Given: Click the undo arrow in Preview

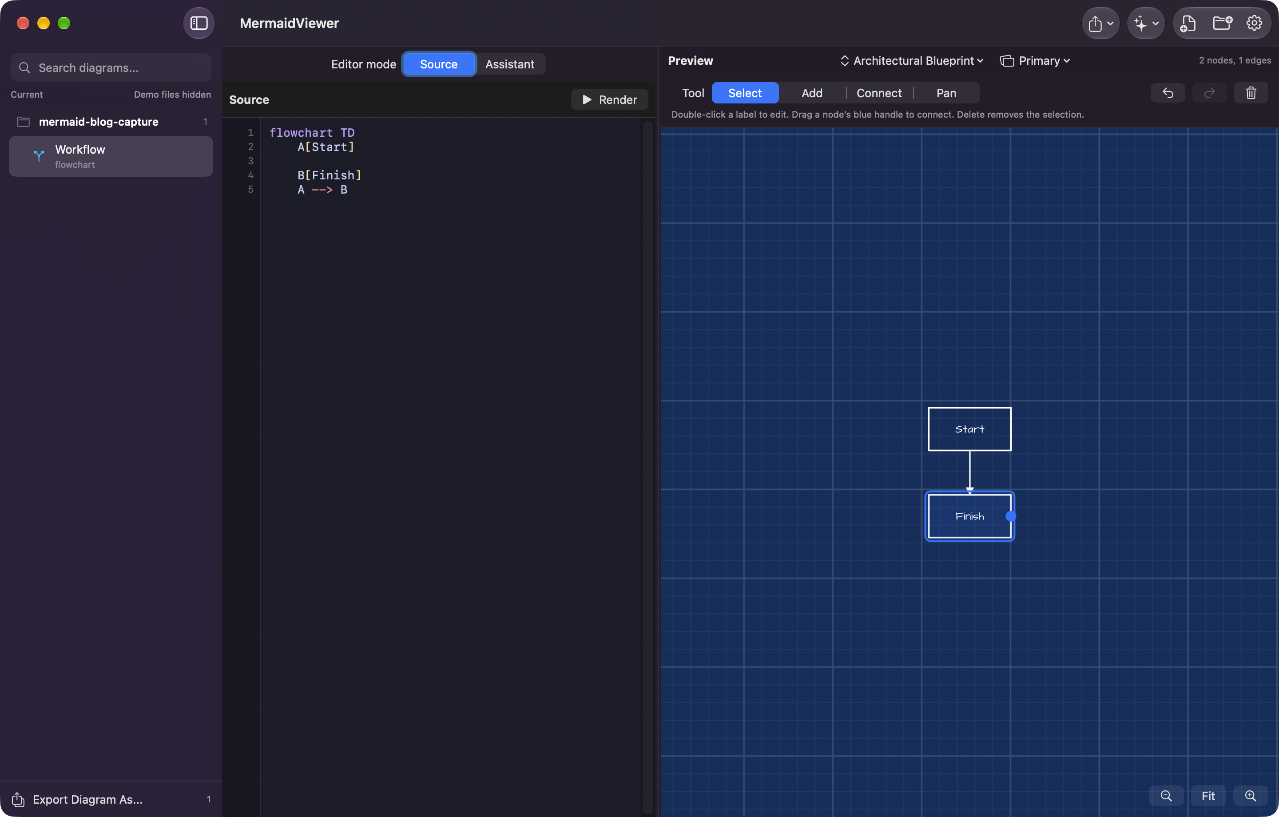Looking at the screenshot, I should pos(1168,93).
